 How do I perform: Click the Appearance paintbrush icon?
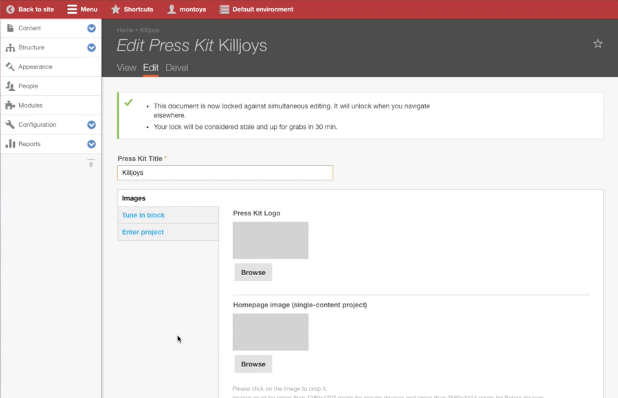pyautogui.click(x=10, y=67)
